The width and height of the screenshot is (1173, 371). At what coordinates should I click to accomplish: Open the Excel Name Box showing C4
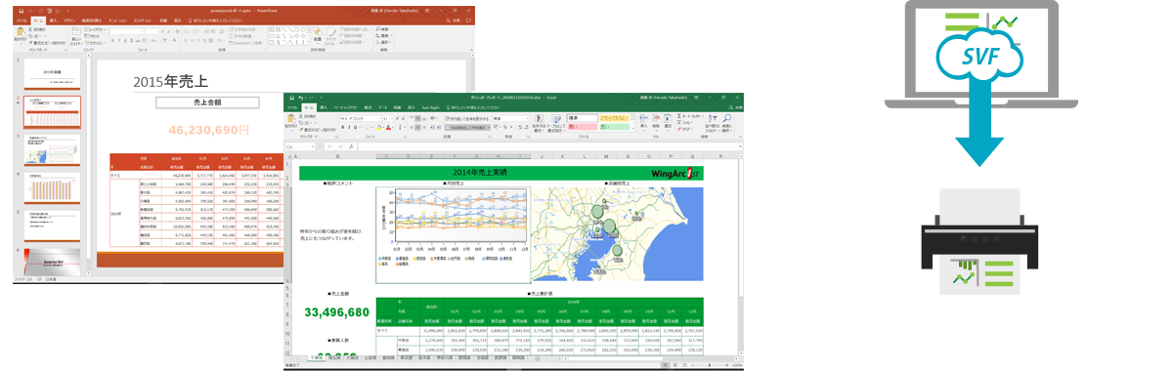tap(300, 146)
